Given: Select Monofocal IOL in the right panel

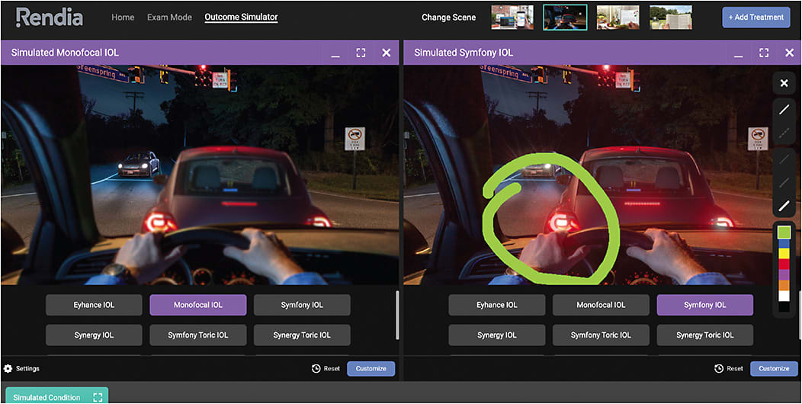Looking at the screenshot, I should coord(601,305).
